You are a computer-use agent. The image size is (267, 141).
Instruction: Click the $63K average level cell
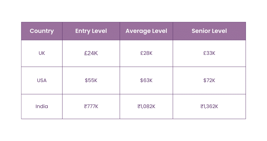click(x=146, y=81)
